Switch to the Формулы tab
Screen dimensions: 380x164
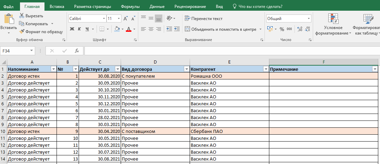pyautogui.click(x=130, y=7)
